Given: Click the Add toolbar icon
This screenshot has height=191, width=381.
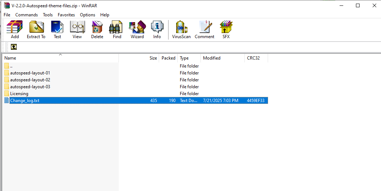Looking at the screenshot, I should (x=15, y=29).
